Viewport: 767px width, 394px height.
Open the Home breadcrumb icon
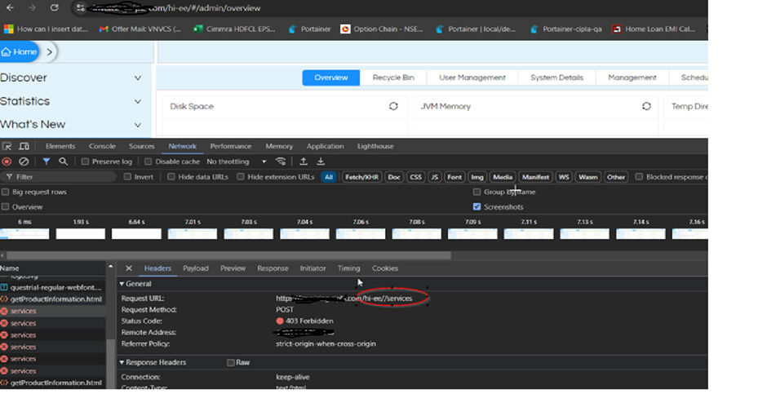[x=6, y=52]
